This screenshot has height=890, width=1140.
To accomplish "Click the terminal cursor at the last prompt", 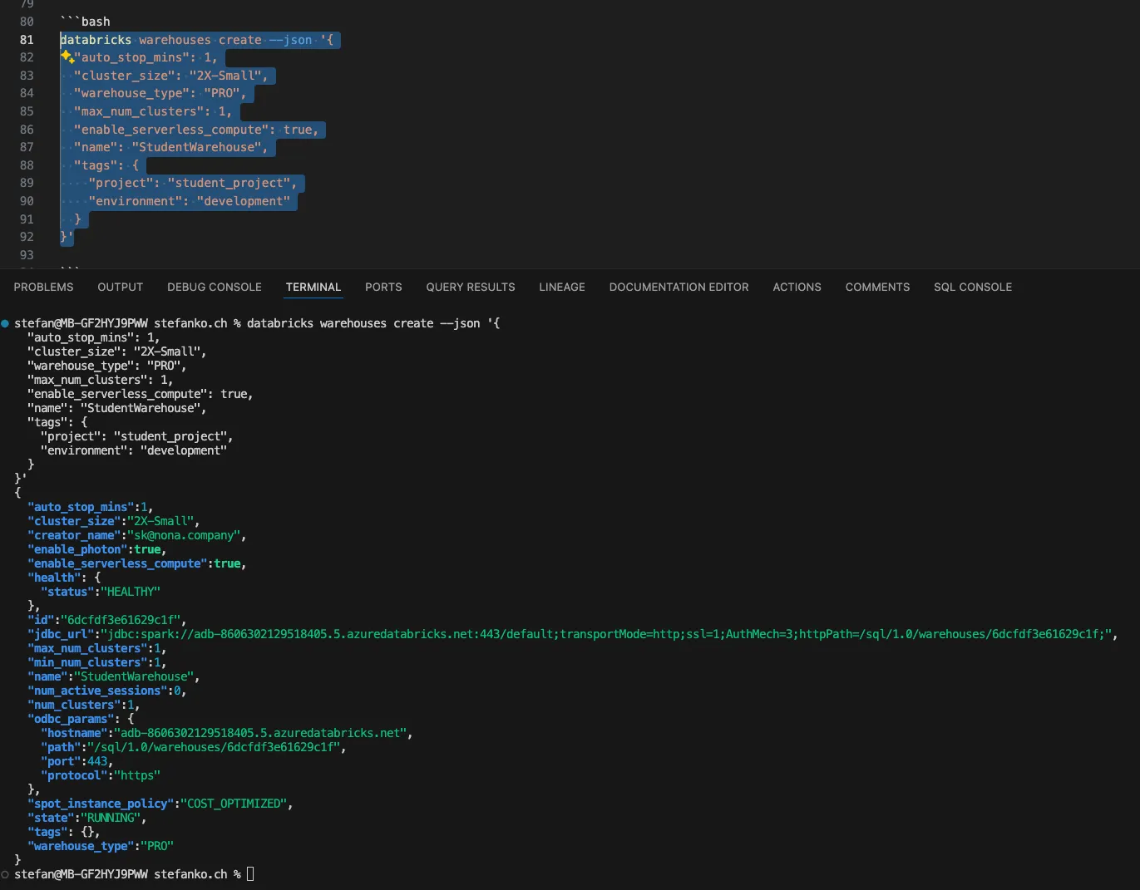I will pyautogui.click(x=250, y=874).
